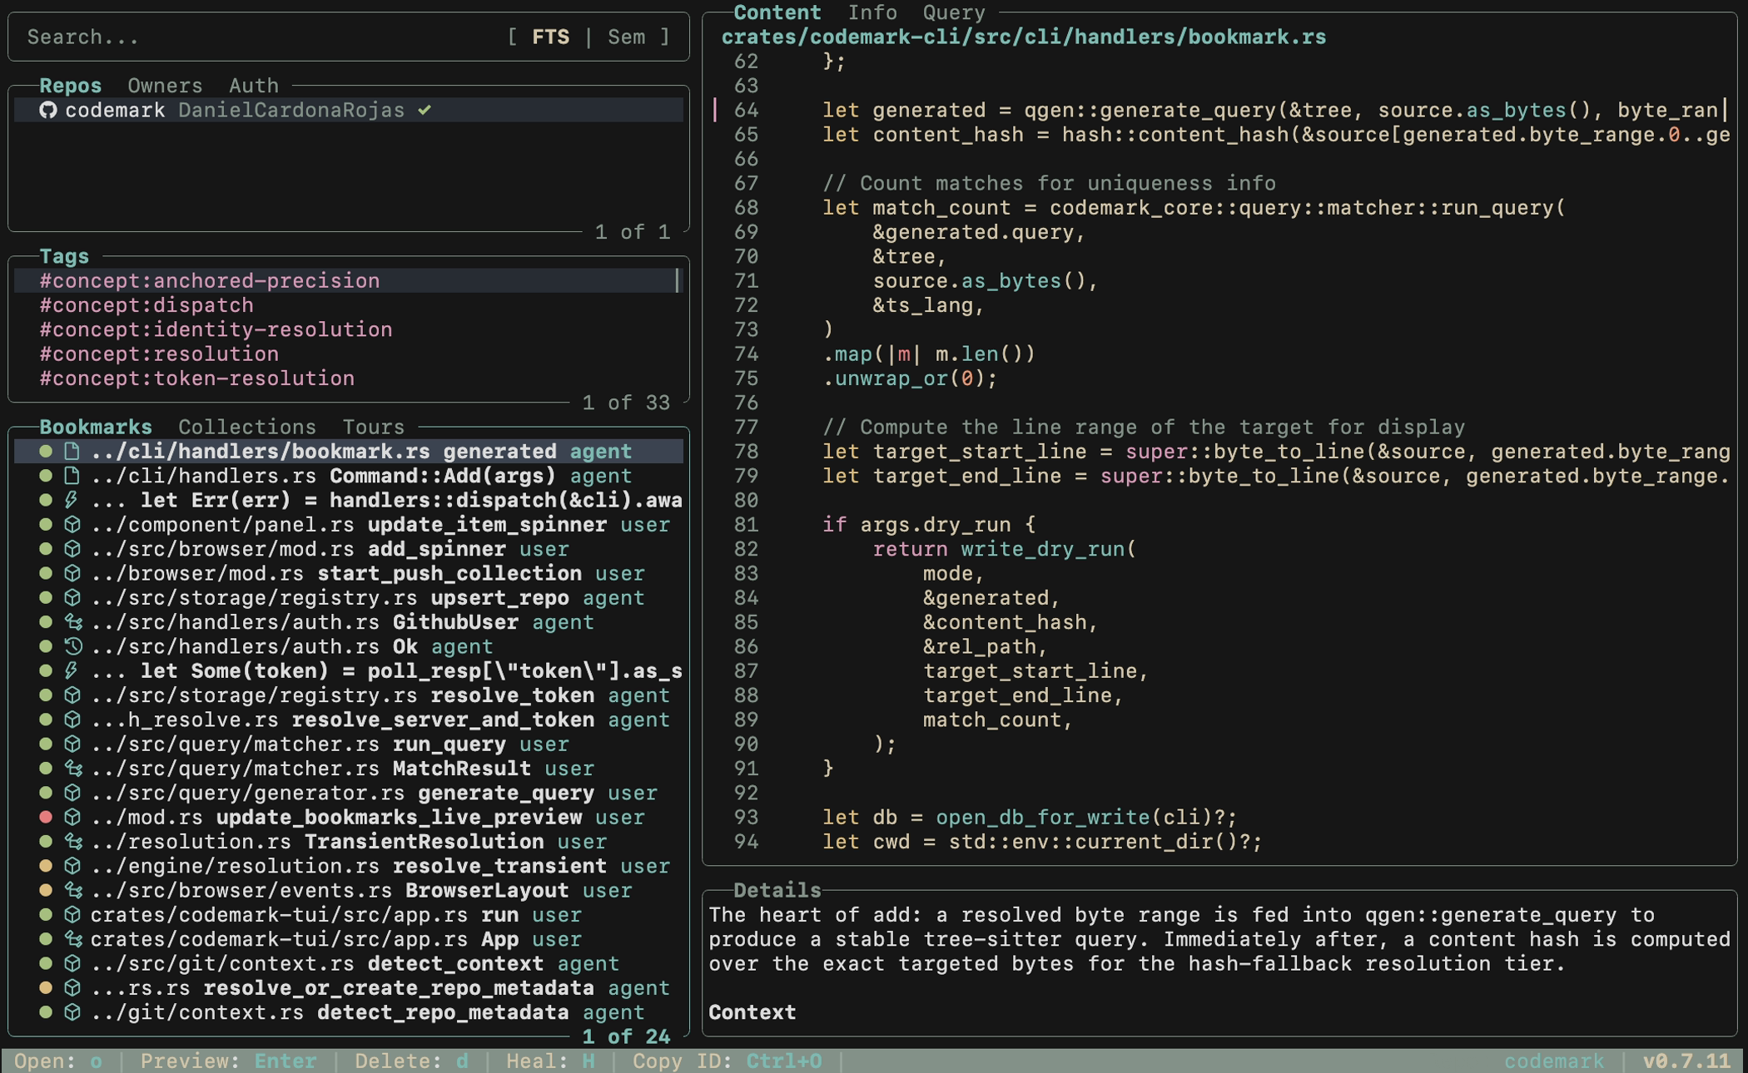Click the cube icon beside detect_repo_metadata
The width and height of the screenshot is (1748, 1073).
coord(72,1012)
